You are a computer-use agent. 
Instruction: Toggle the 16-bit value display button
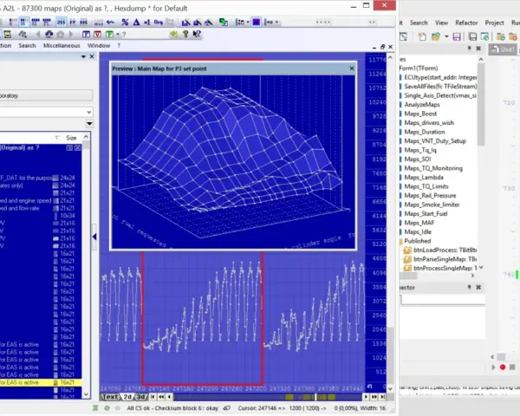[23, 23]
